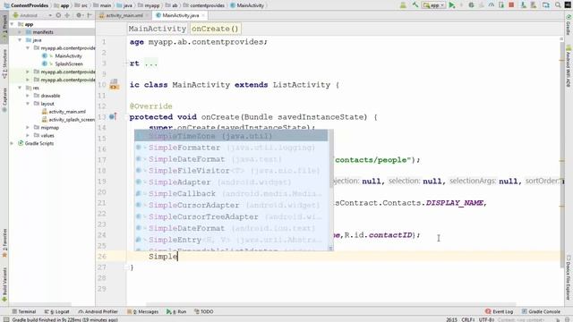Screen dimensions: 573x322
Task: Click the Debug app bug icon
Action: tap(471, 5)
